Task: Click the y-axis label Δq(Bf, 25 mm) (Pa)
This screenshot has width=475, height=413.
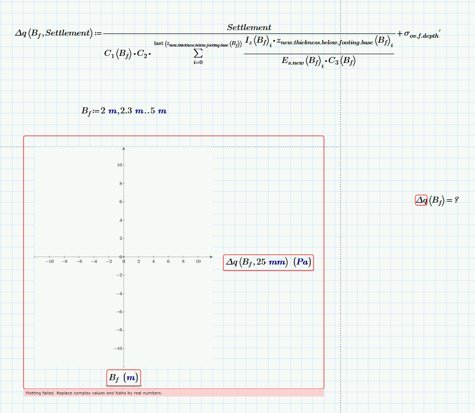Action: [268, 262]
